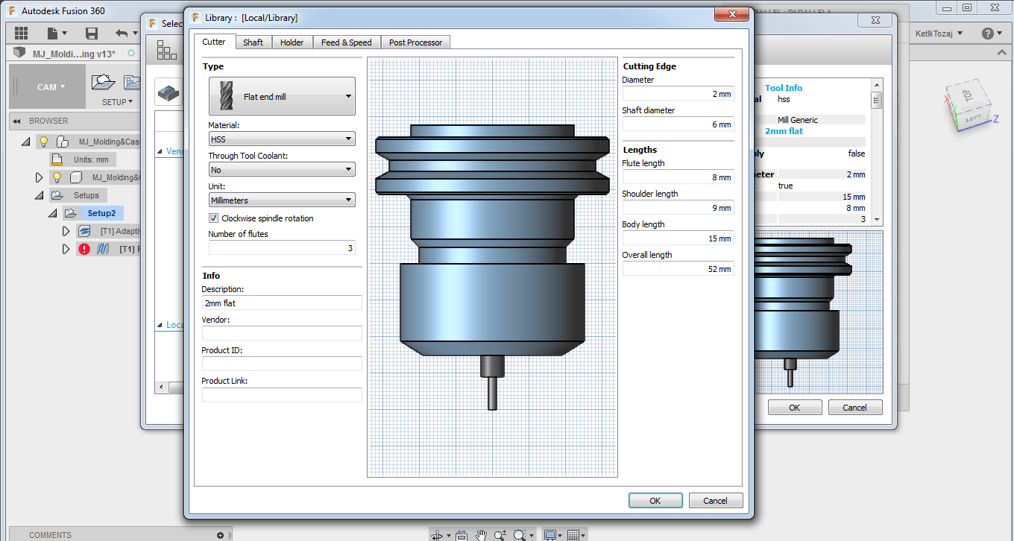The image size is (1014, 541).
Task: Click the Adaptive operation icon
Action: [x=84, y=231]
